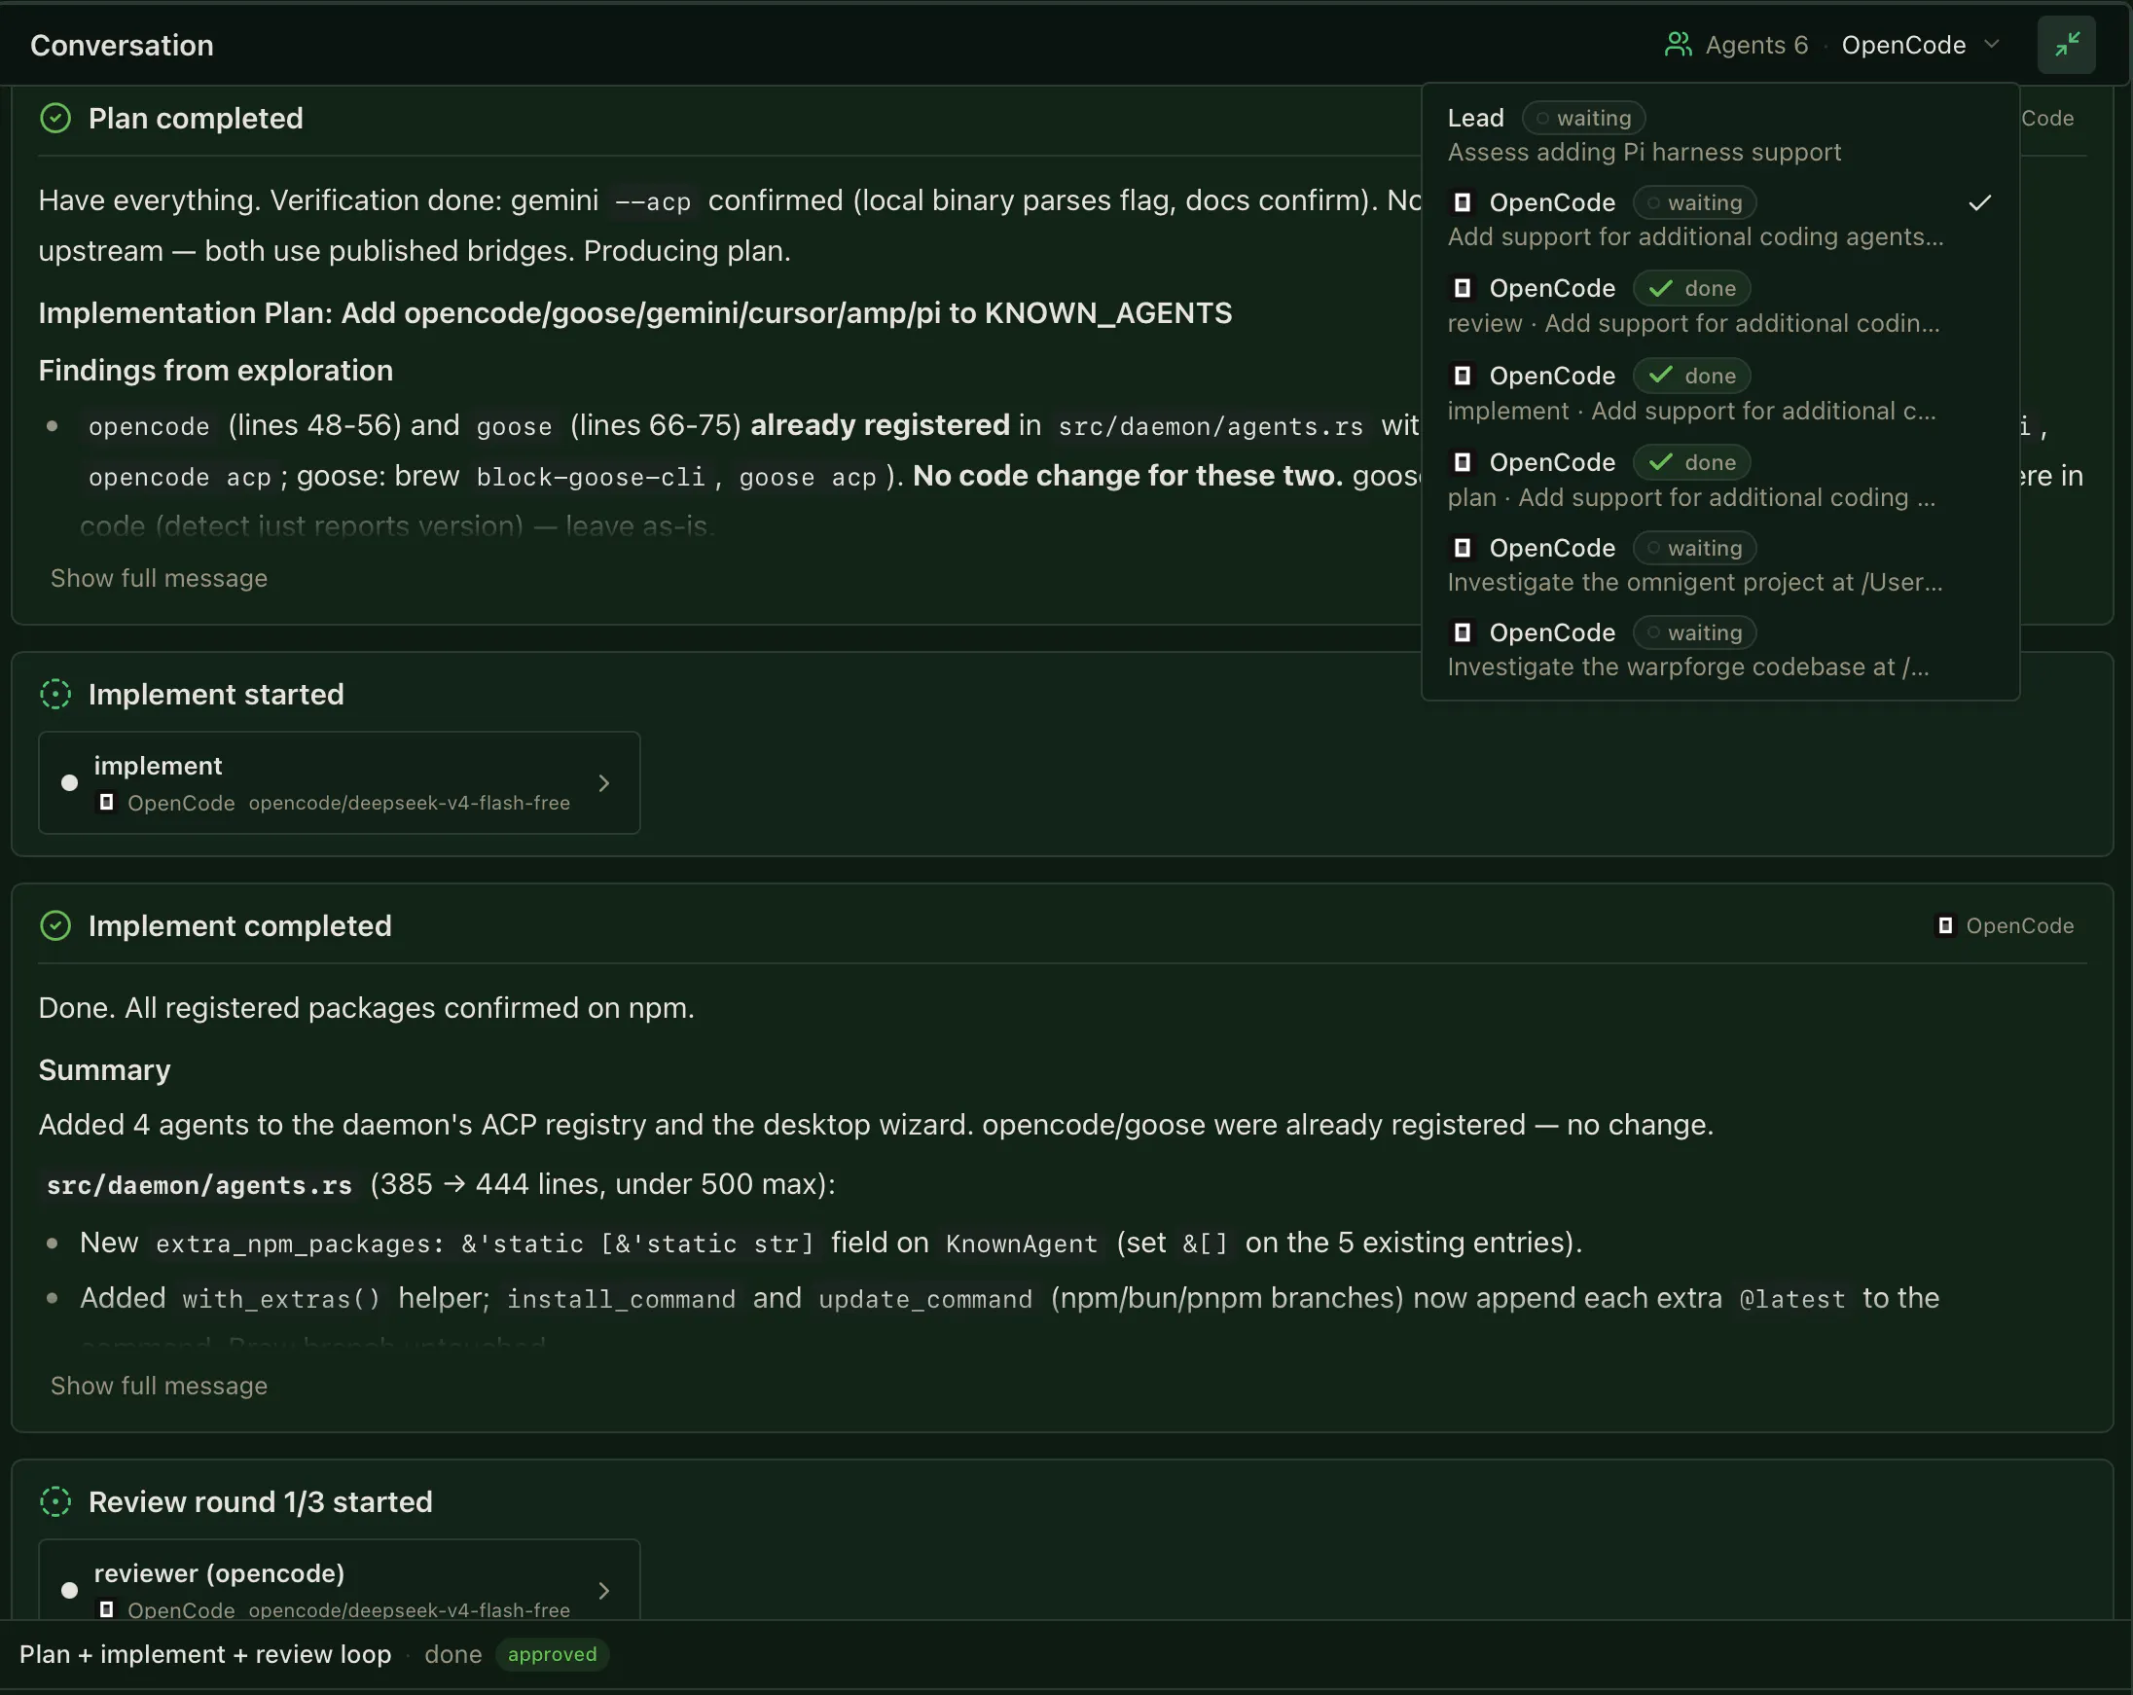This screenshot has height=1695, width=2133.
Task: Select the OpenCode plan agent entry
Action: (x=1719, y=480)
